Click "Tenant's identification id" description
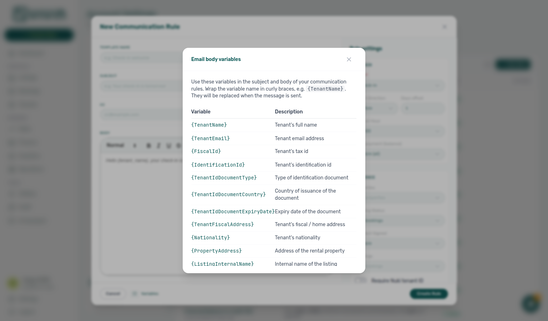 point(303,165)
